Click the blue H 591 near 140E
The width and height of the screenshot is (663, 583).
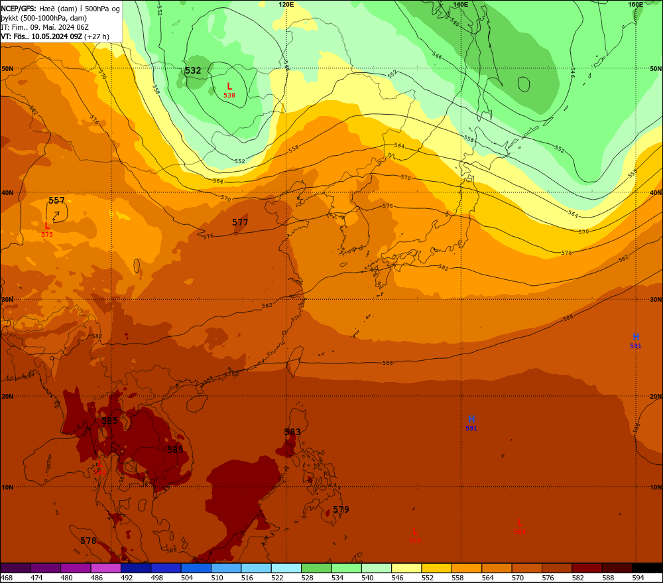[471, 423]
